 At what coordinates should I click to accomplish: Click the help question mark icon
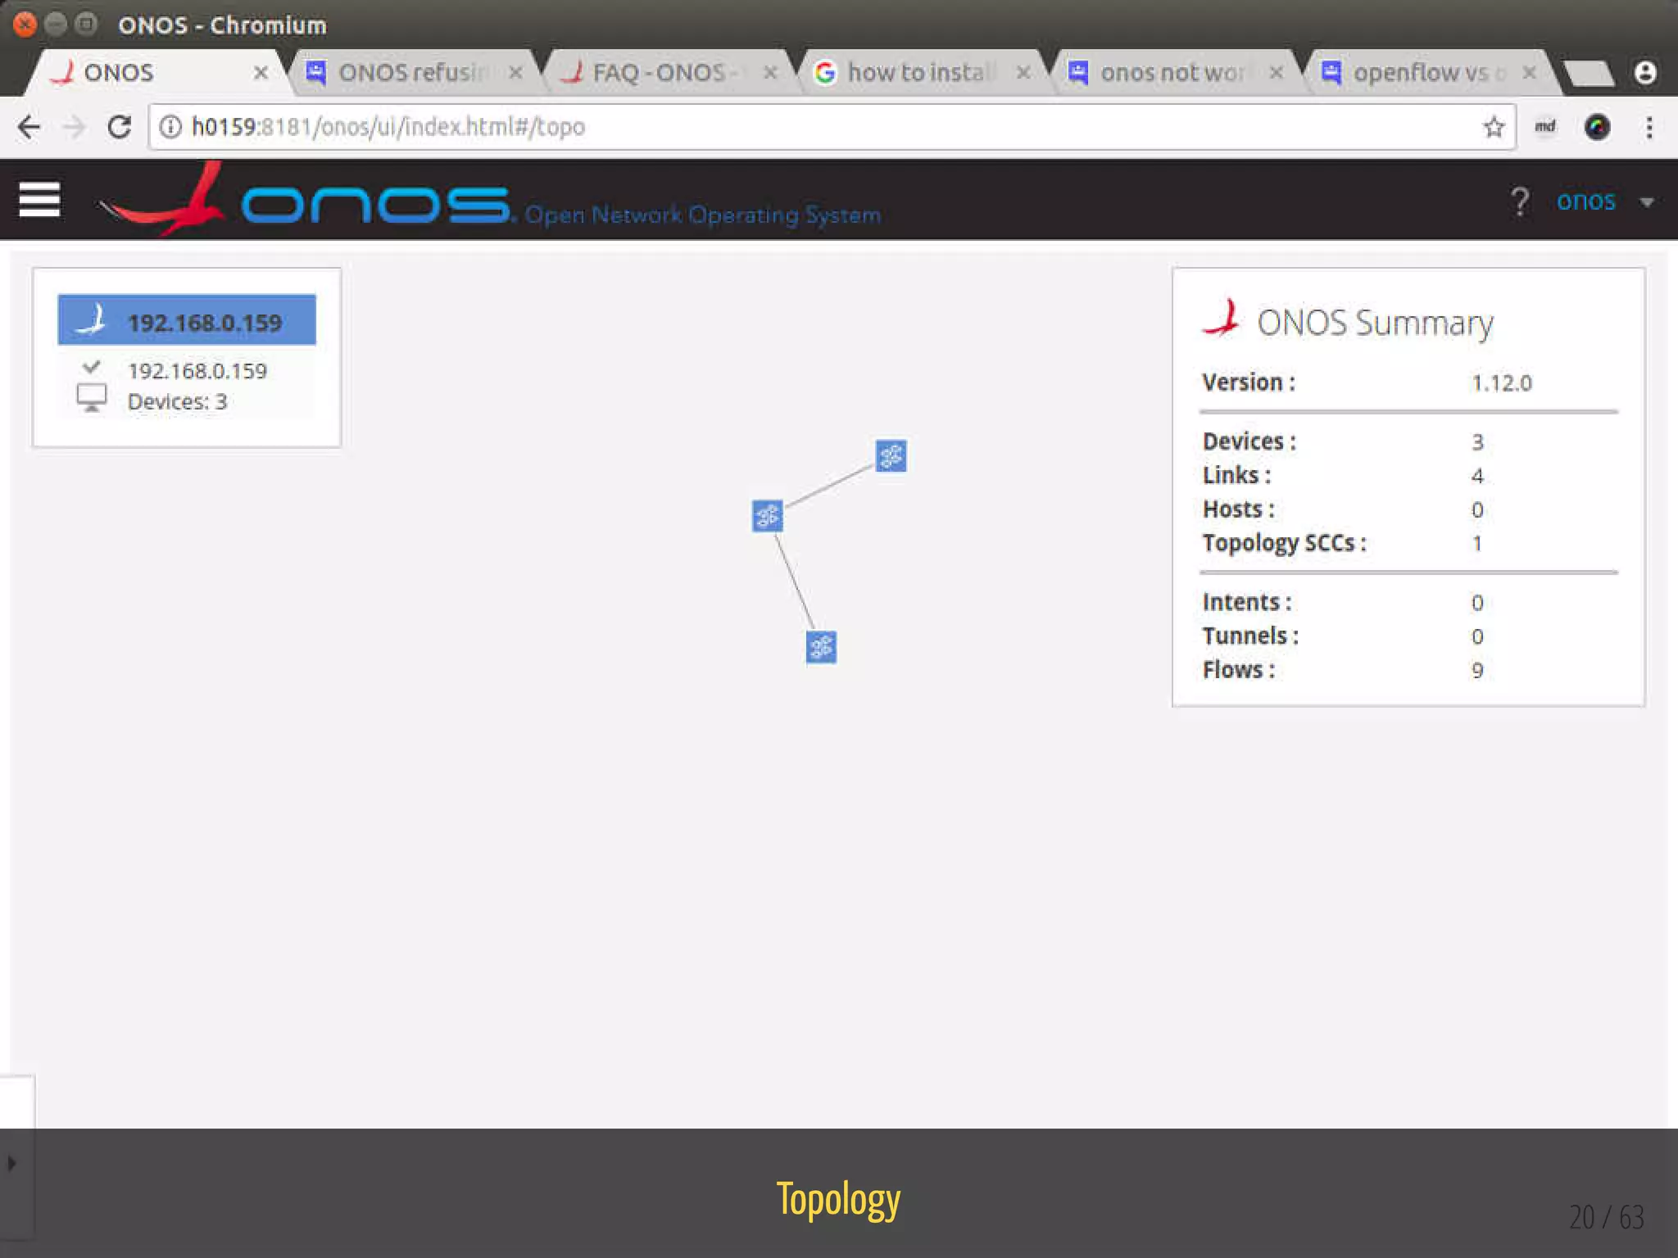1520,201
